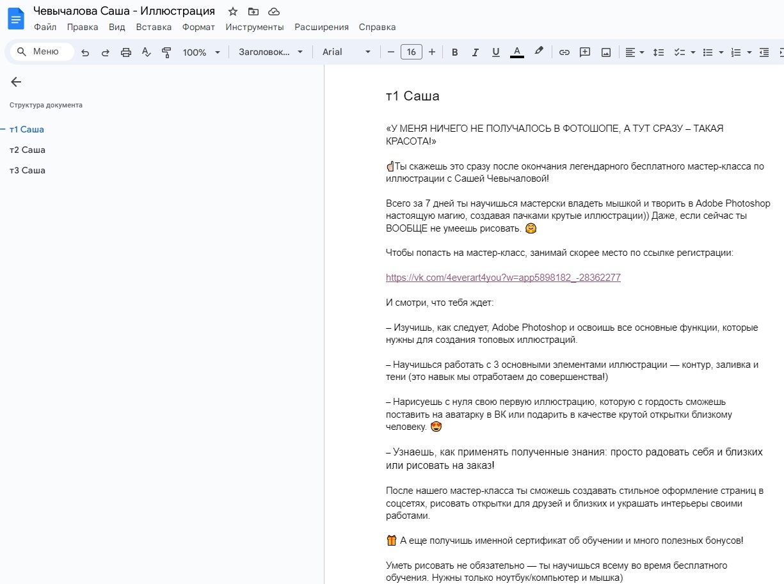Go to outline heading т3 Саша
Screen dimensions: 784x584
[x=28, y=170]
